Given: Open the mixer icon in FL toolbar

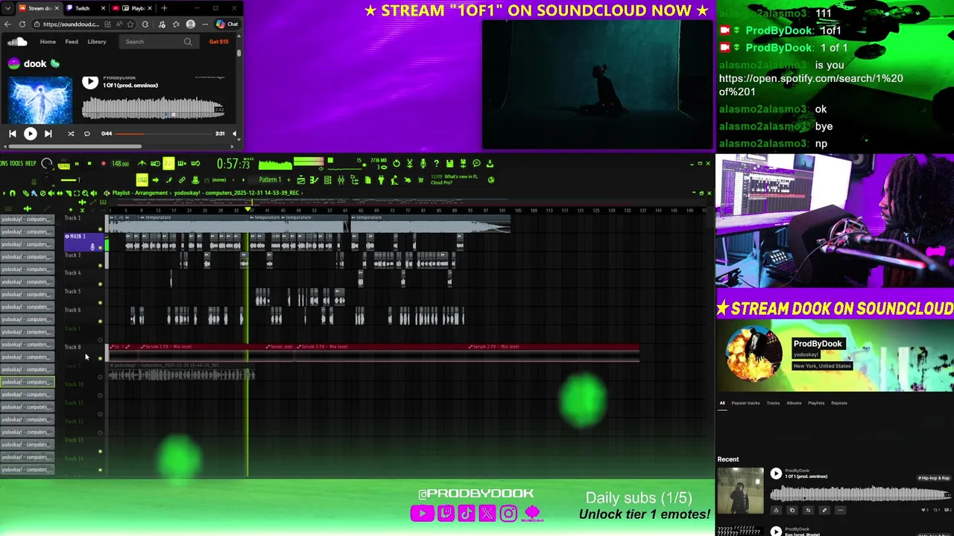Looking at the screenshot, I should tap(341, 180).
